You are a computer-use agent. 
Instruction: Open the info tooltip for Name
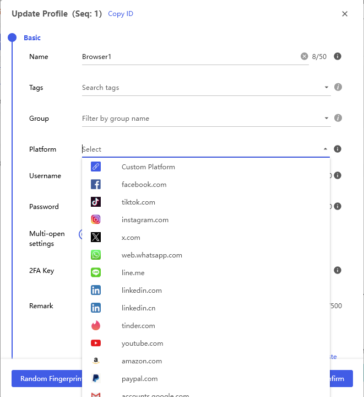pyautogui.click(x=338, y=56)
